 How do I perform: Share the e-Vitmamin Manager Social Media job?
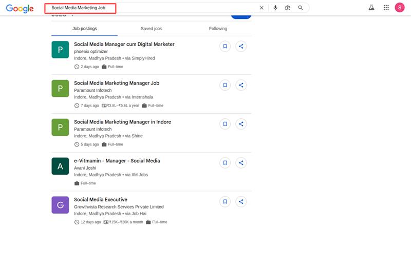click(x=241, y=163)
